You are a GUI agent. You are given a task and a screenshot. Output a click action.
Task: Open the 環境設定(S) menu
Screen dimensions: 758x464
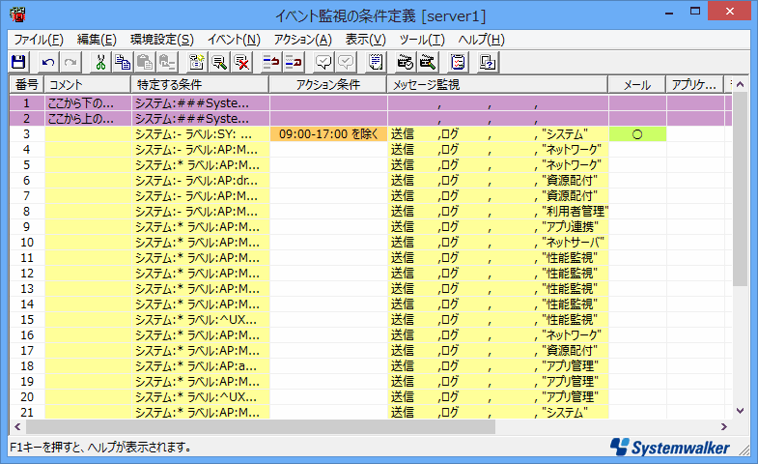[x=161, y=40]
